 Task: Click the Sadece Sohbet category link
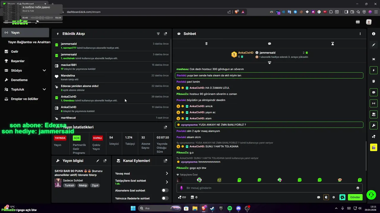tap(73, 180)
